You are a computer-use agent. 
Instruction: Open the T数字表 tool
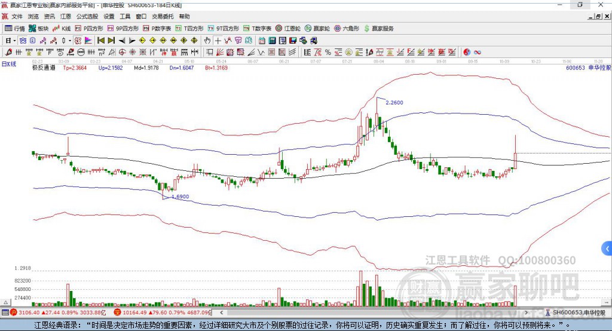pyautogui.click(x=257, y=29)
